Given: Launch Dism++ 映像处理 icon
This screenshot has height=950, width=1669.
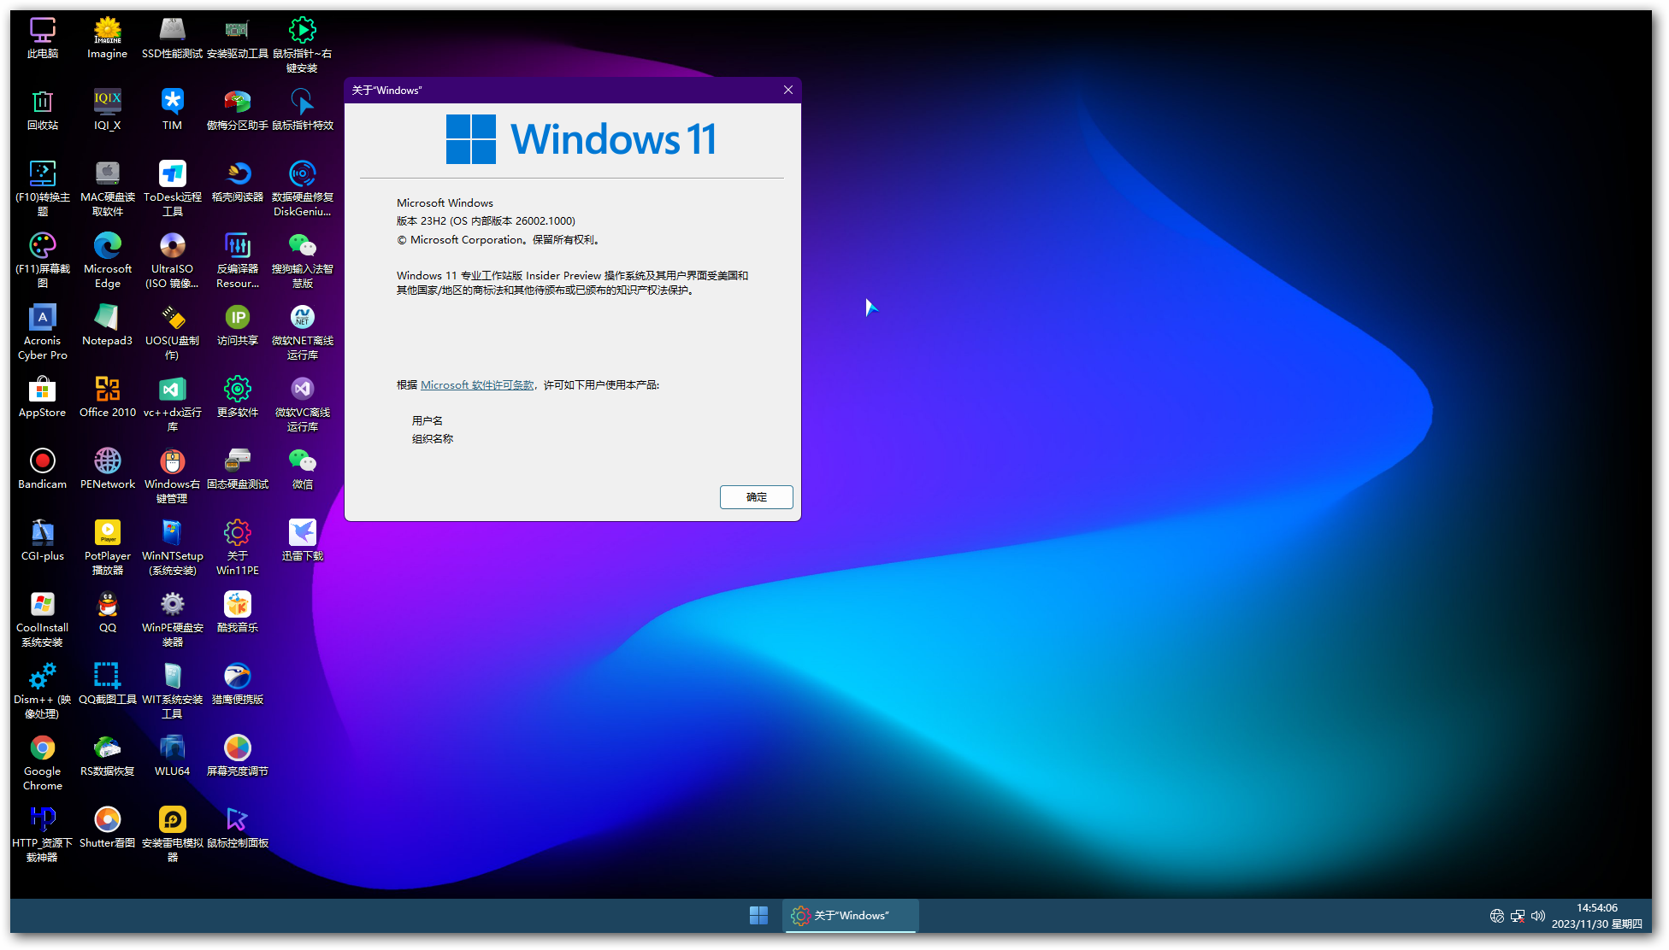Looking at the screenshot, I should coord(43,690).
